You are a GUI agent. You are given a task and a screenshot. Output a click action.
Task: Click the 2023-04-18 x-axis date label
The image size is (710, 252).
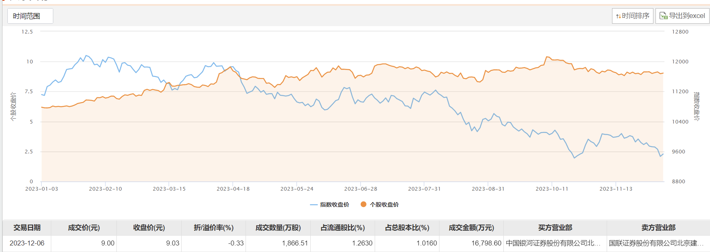[x=233, y=189]
